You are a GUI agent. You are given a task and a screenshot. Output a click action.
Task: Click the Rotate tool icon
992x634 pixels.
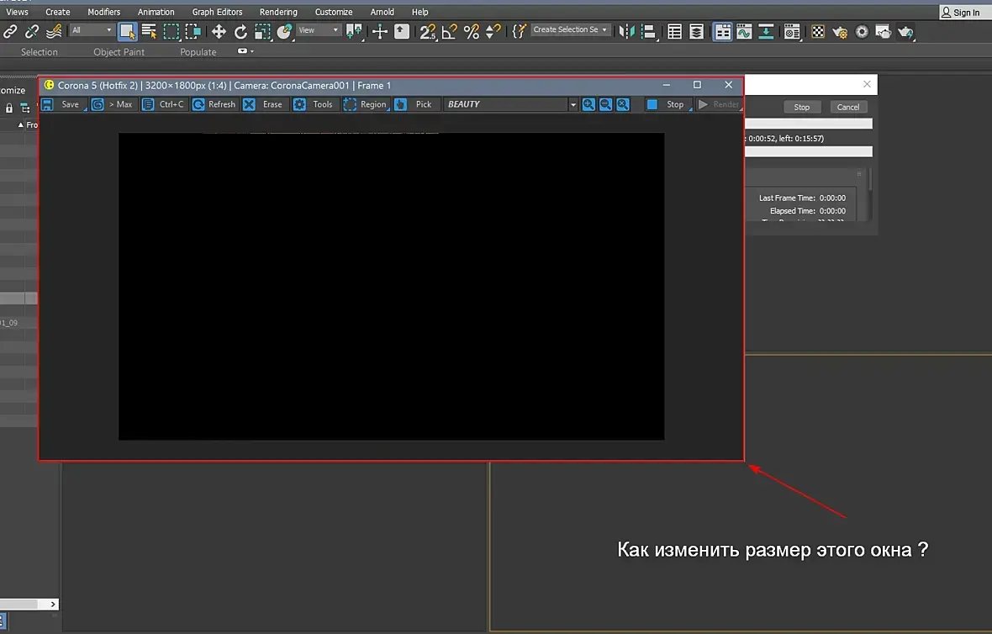point(240,31)
